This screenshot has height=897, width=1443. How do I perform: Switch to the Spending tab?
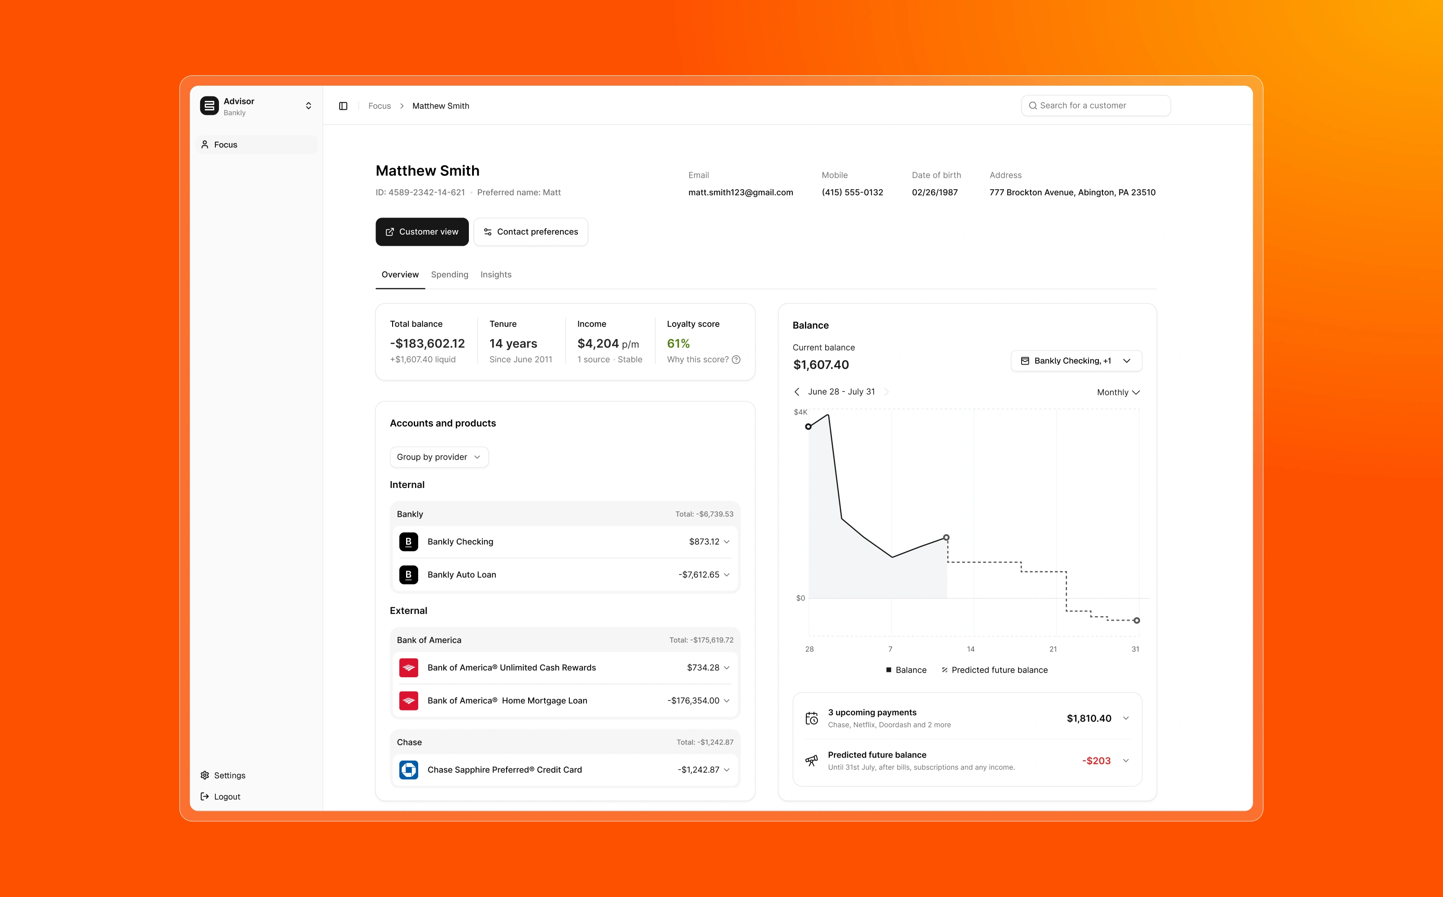(x=449, y=274)
